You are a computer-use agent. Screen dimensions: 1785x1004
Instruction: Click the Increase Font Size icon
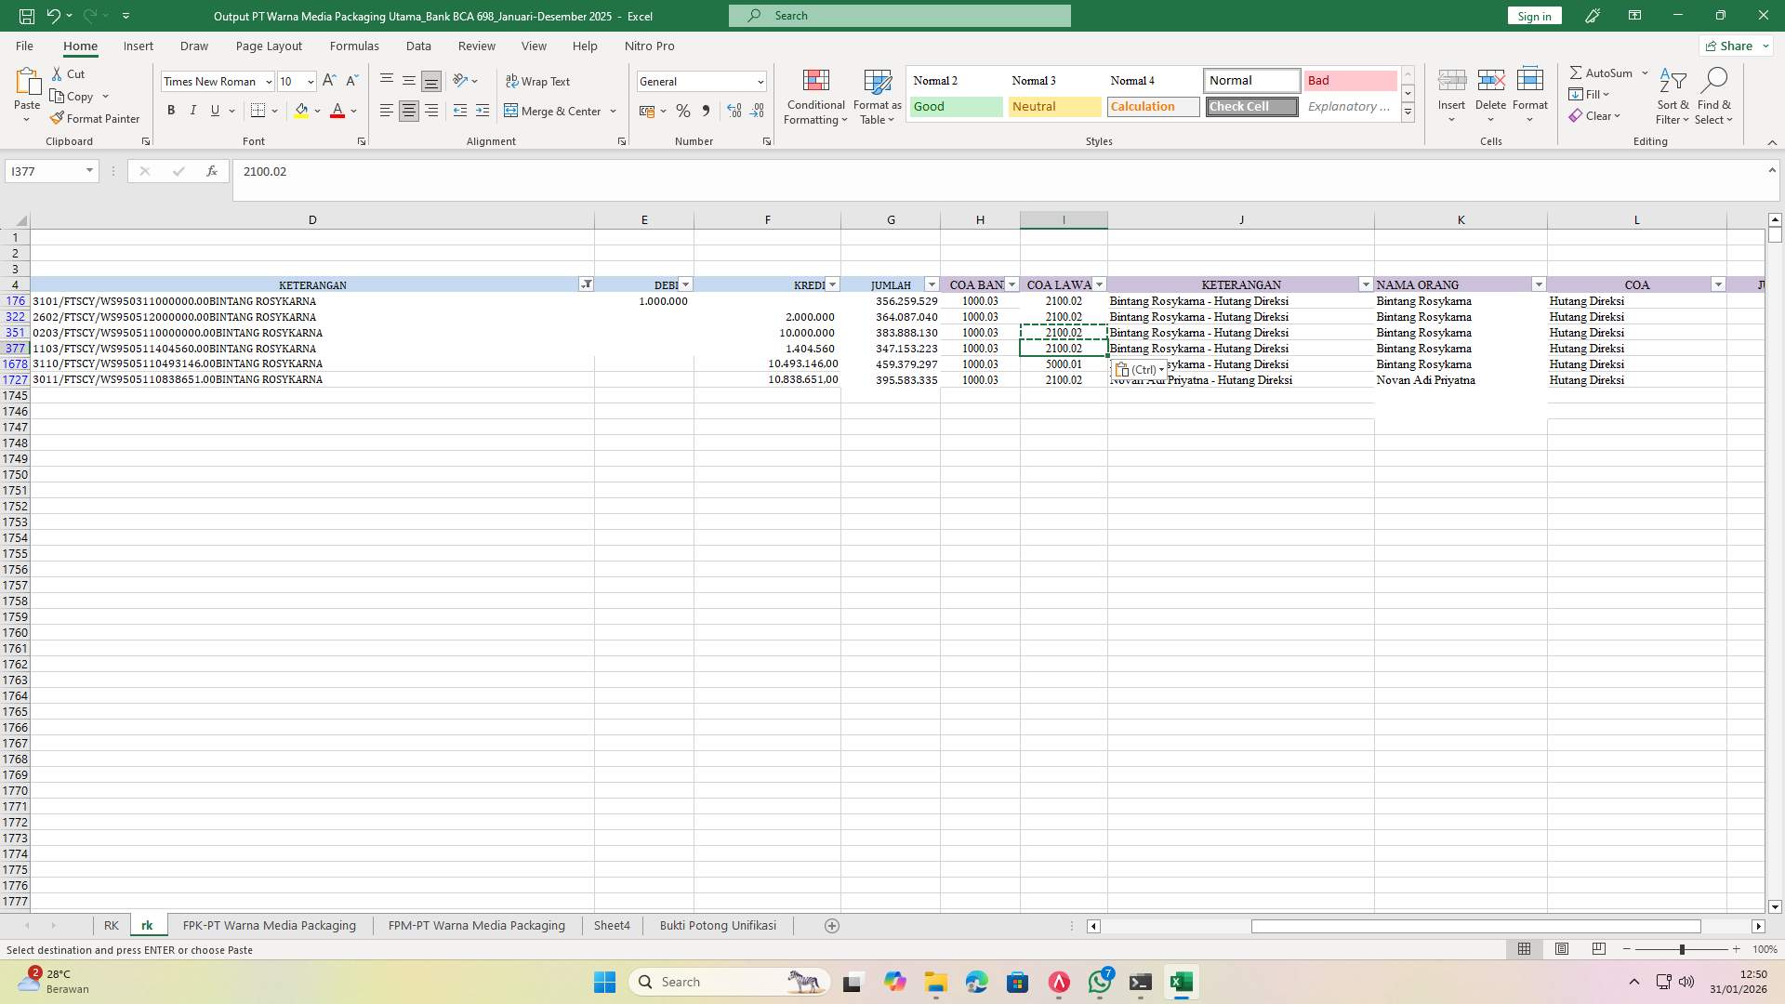click(329, 82)
